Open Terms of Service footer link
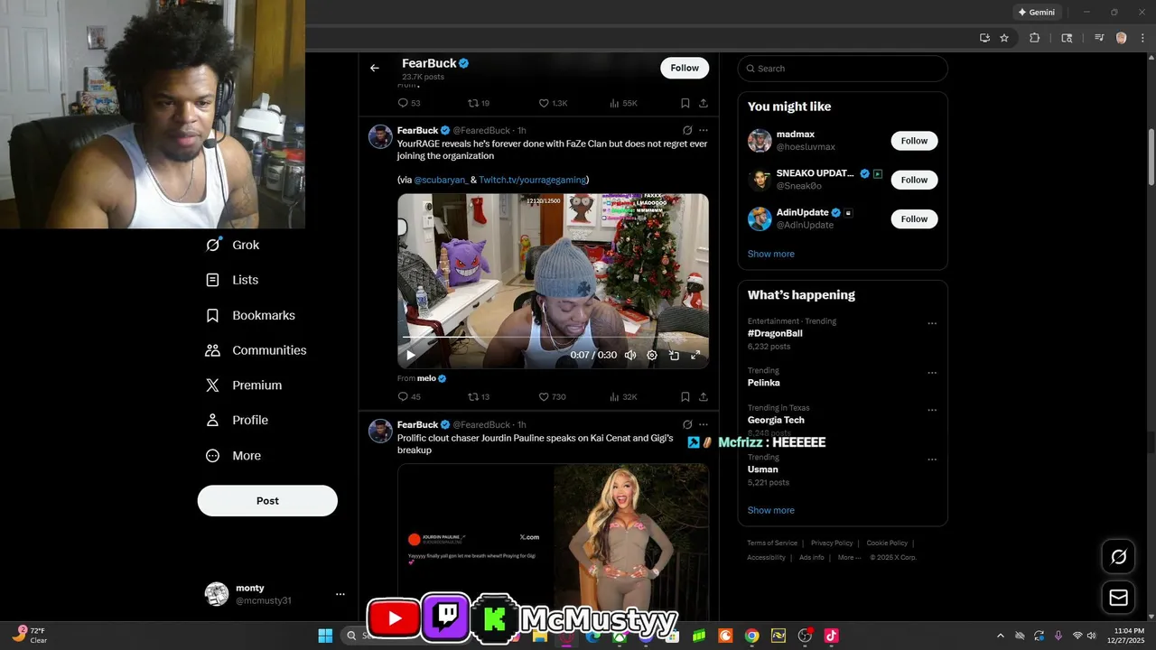The image size is (1156, 650). point(772,543)
